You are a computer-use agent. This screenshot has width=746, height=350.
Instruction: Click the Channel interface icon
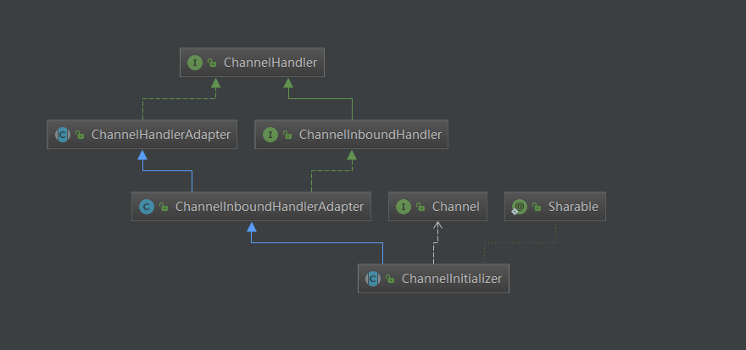404,206
